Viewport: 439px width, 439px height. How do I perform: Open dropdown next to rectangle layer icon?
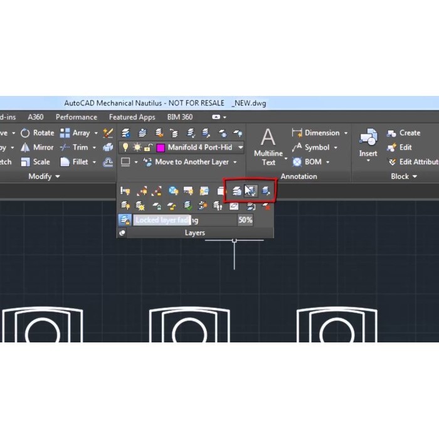136,162
